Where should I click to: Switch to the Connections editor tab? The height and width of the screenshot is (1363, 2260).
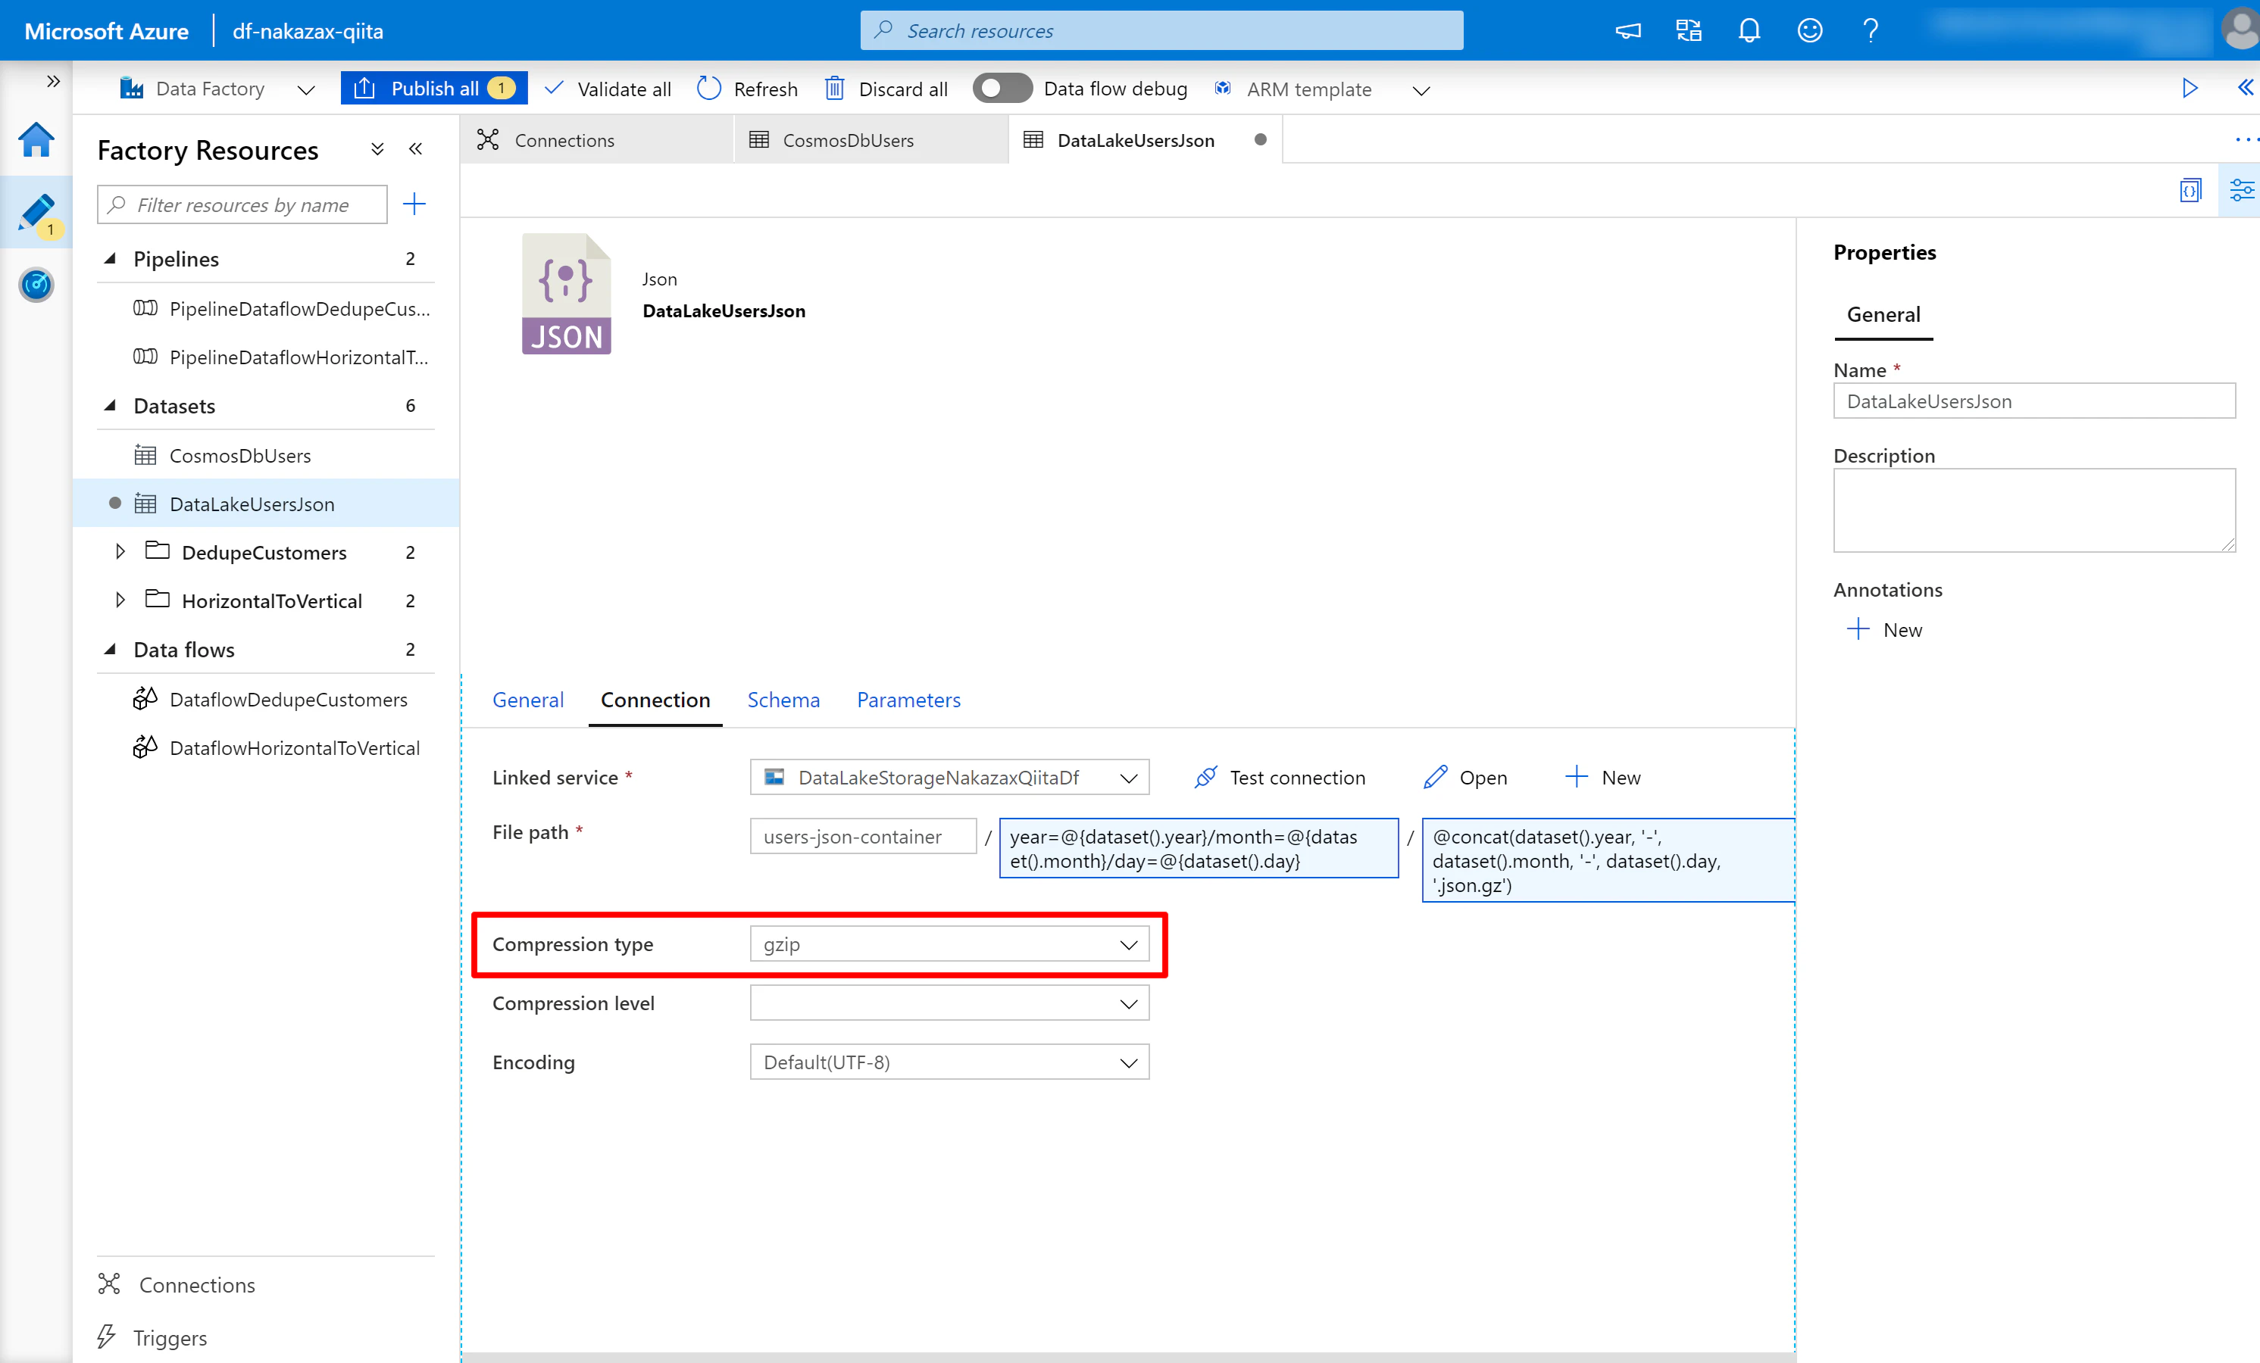(597, 140)
